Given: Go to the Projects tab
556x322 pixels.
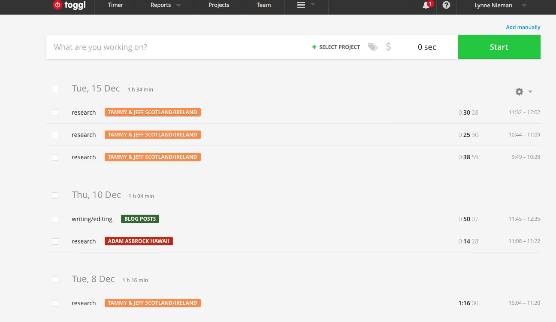Looking at the screenshot, I should pyautogui.click(x=219, y=5).
